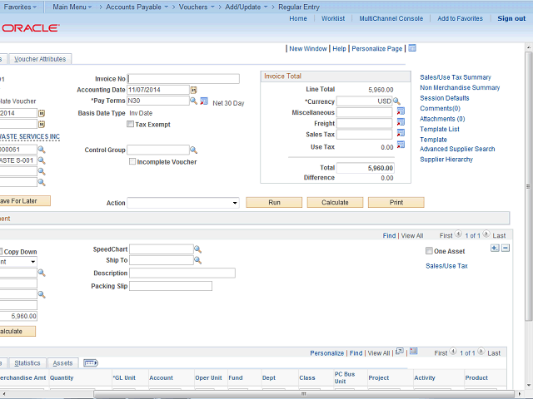533x399 pixels.
Task: Click the Ship To lookup magnifier
Action: click(198, 260)
